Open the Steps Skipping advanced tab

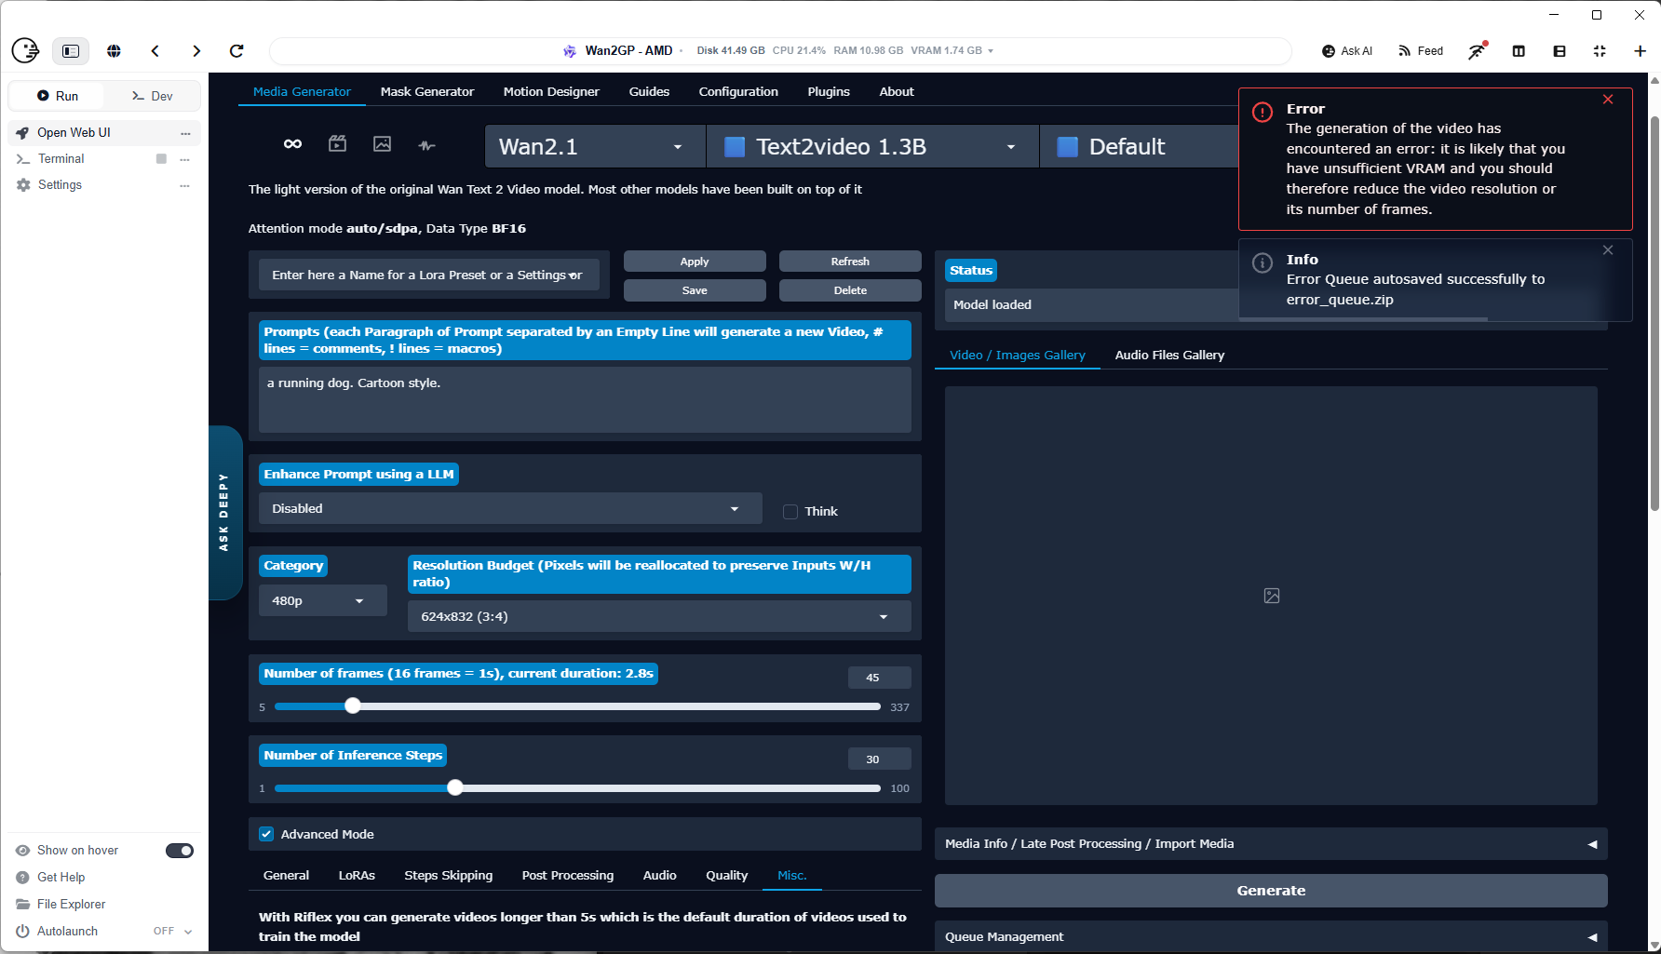coord(449,875)
